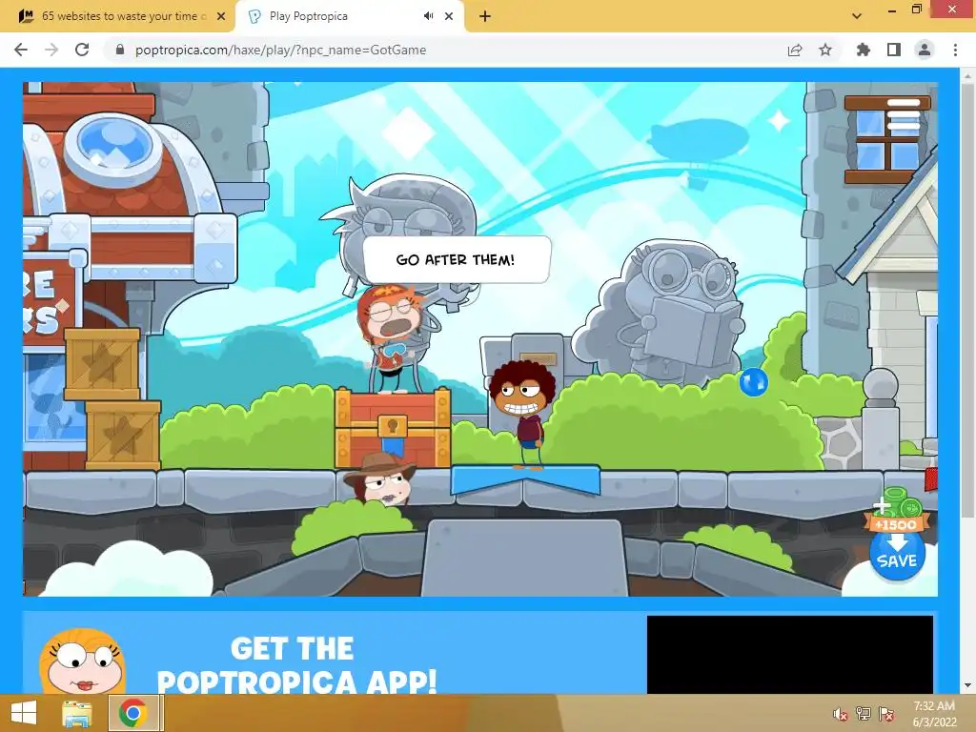Open File Explorer from the taskbar
Screen dimensions: 976x732
pos(77,713)
